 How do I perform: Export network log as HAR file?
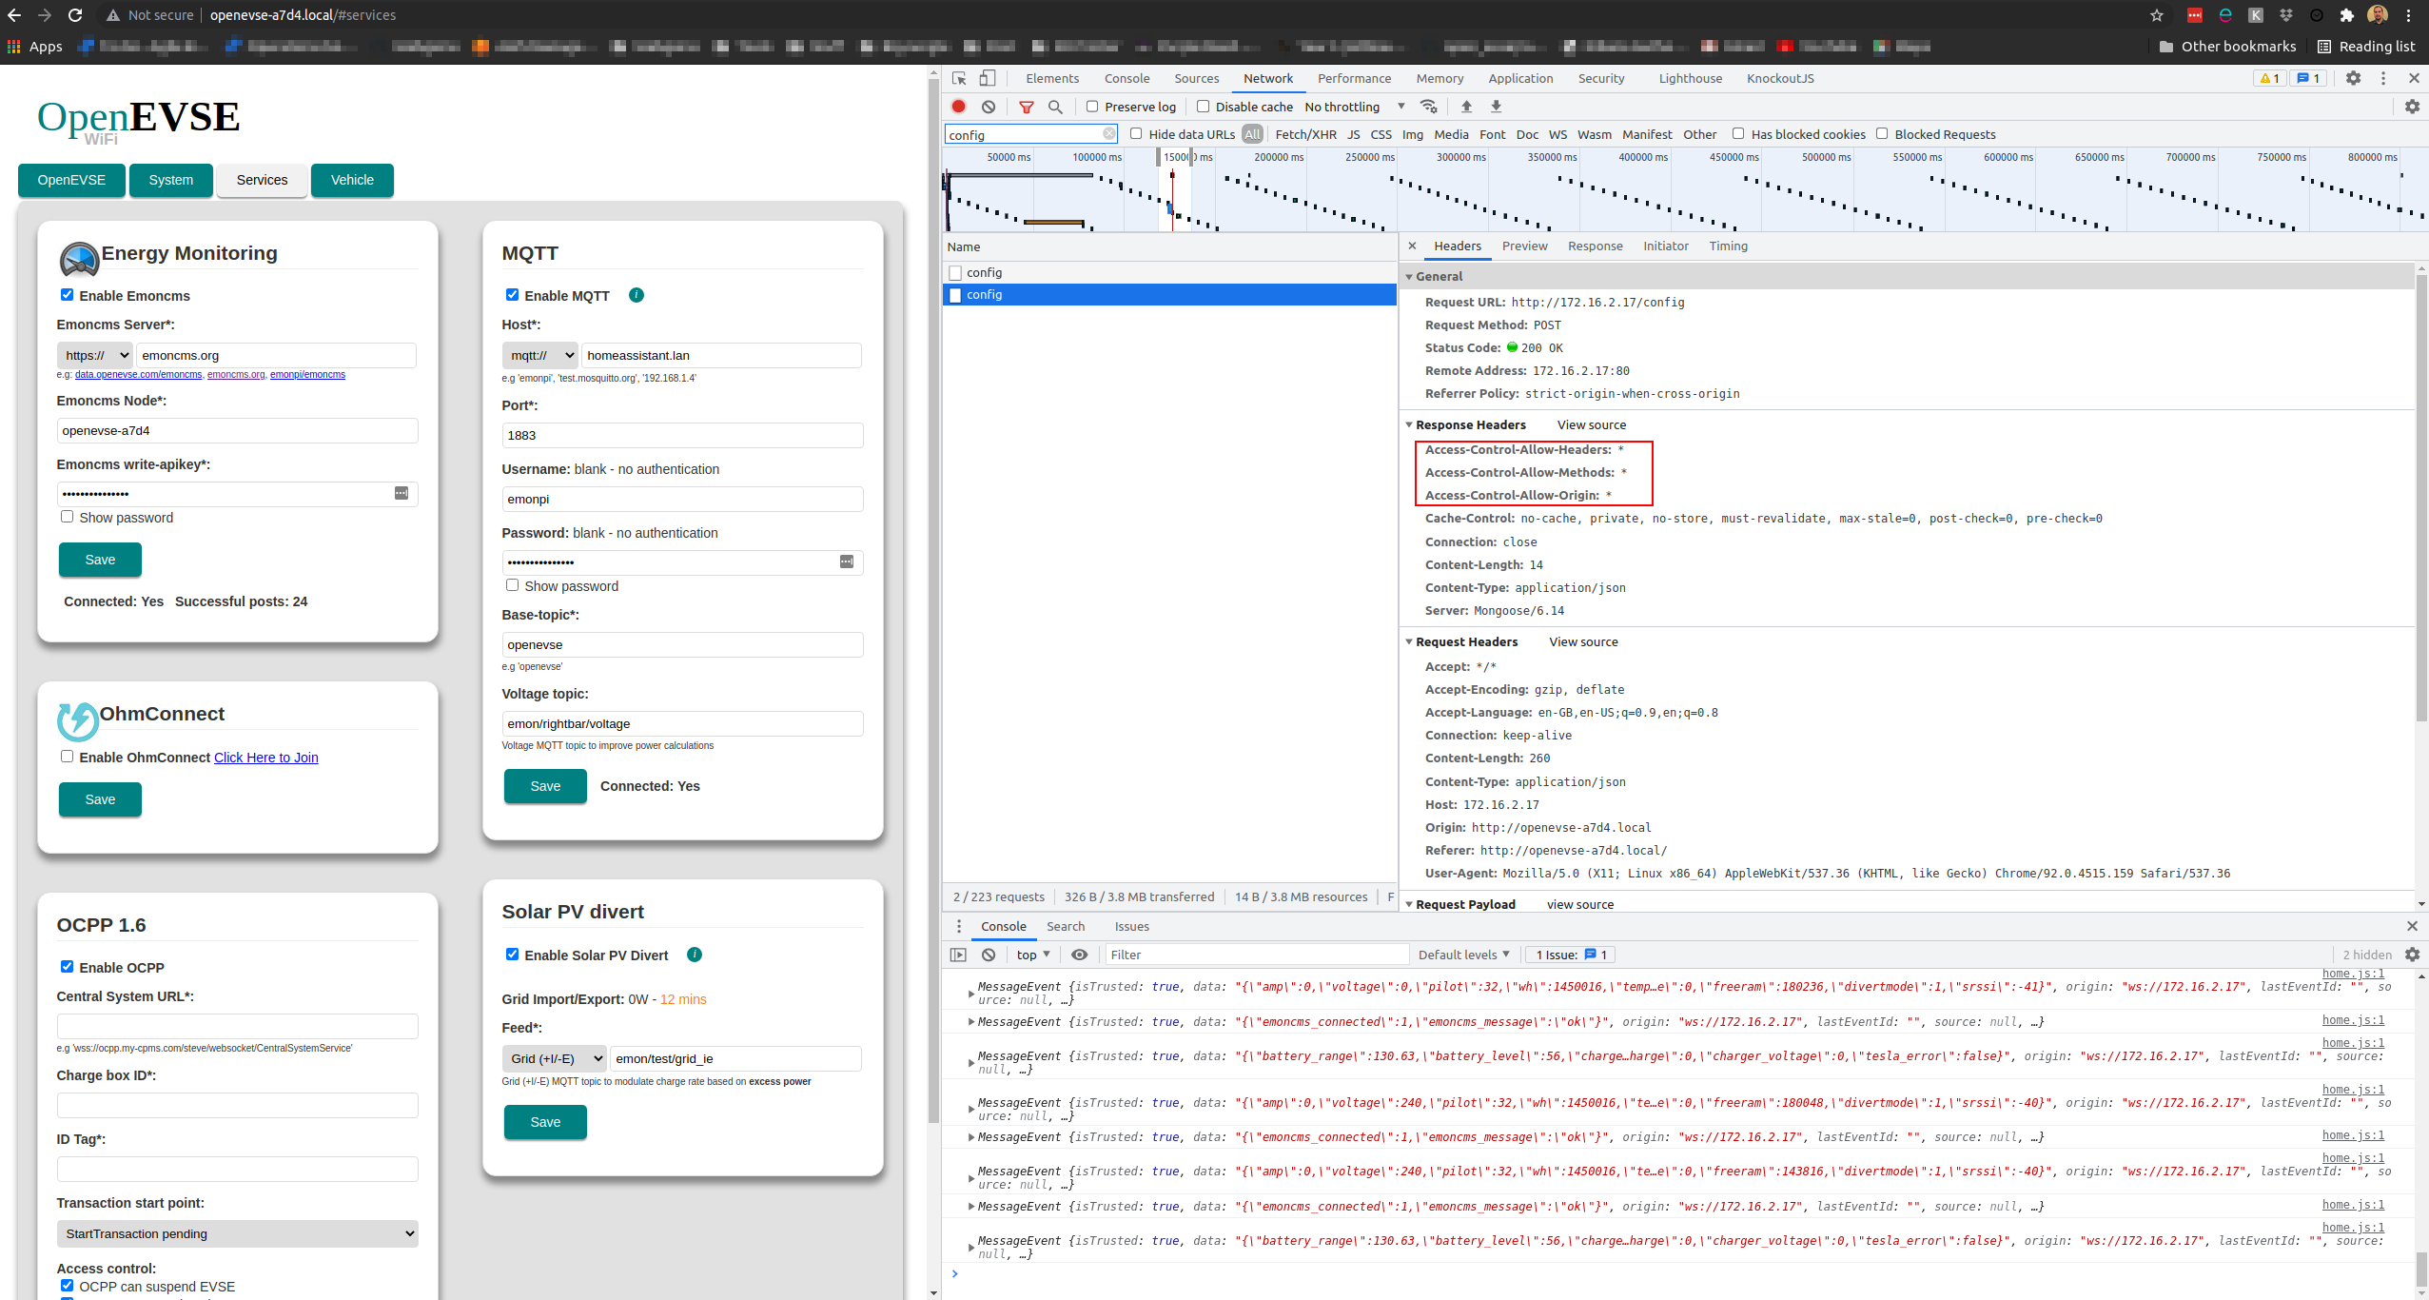pos(1496,107)
